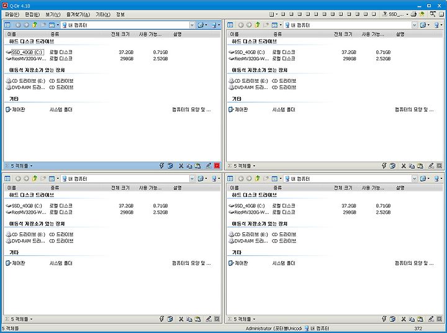Click star icon next to the printer
The image size is (447, 333).
[422, 14]
